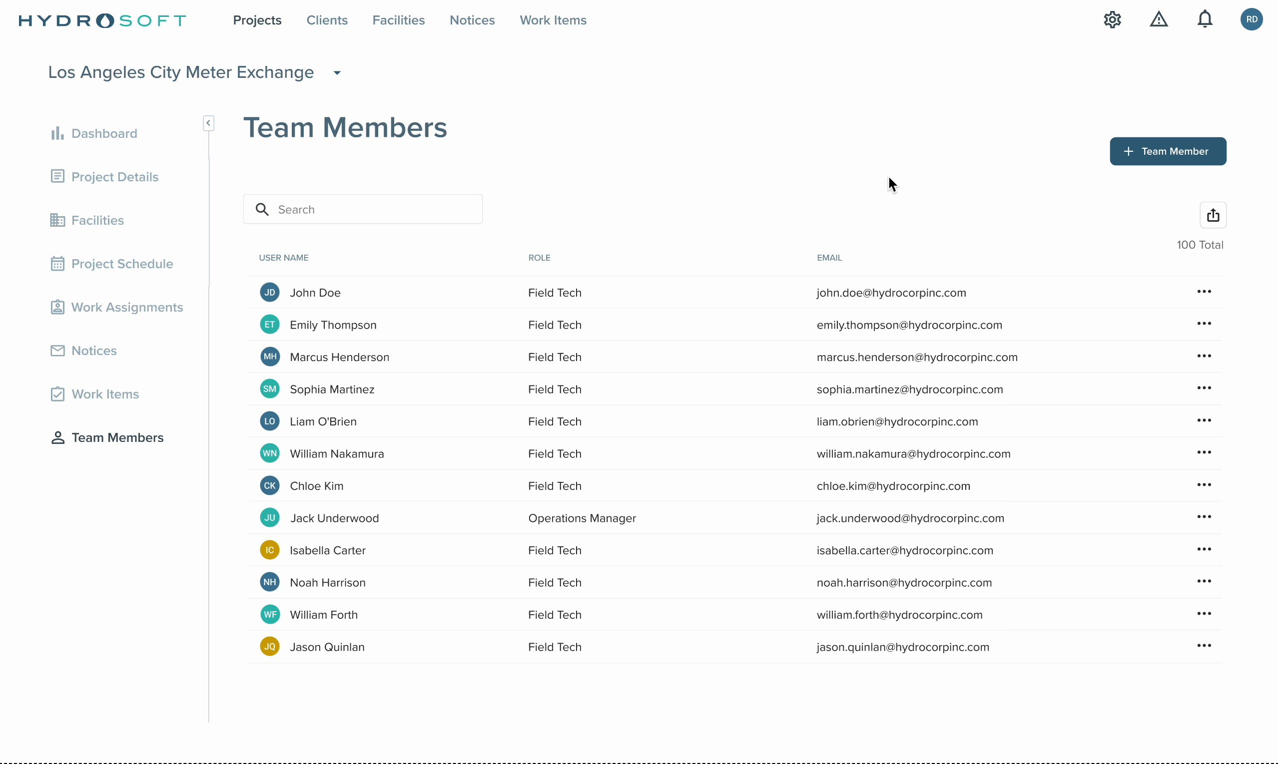Click the add Team Member button

click(x=1167, y=151)
